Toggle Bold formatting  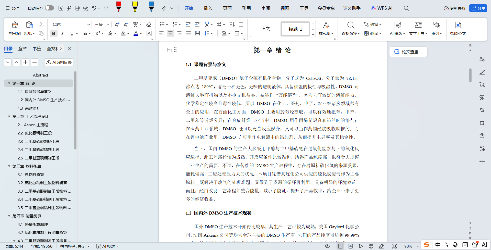point(54,33)
